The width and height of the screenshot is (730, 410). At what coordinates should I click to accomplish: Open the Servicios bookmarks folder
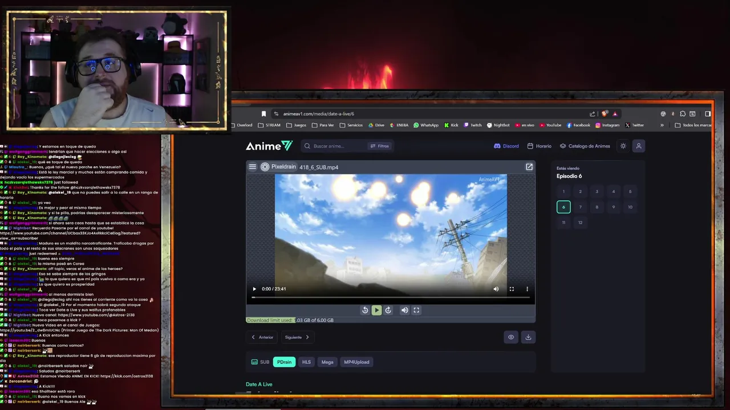pos(351,125)
